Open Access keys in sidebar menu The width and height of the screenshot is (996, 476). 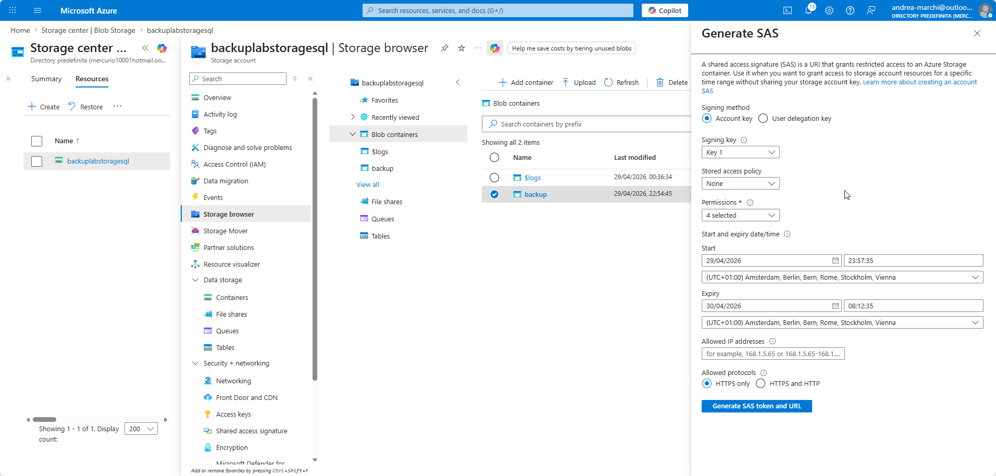[x=233, y=414]
